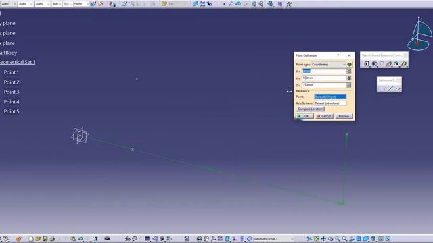Image resolution: width=433 pixels, height=243 pixels.
Task: Click the Normal View icon
Action: 352,238
